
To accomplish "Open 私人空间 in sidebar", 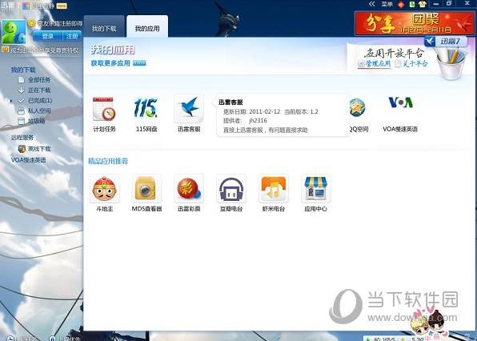I will 39,110.
